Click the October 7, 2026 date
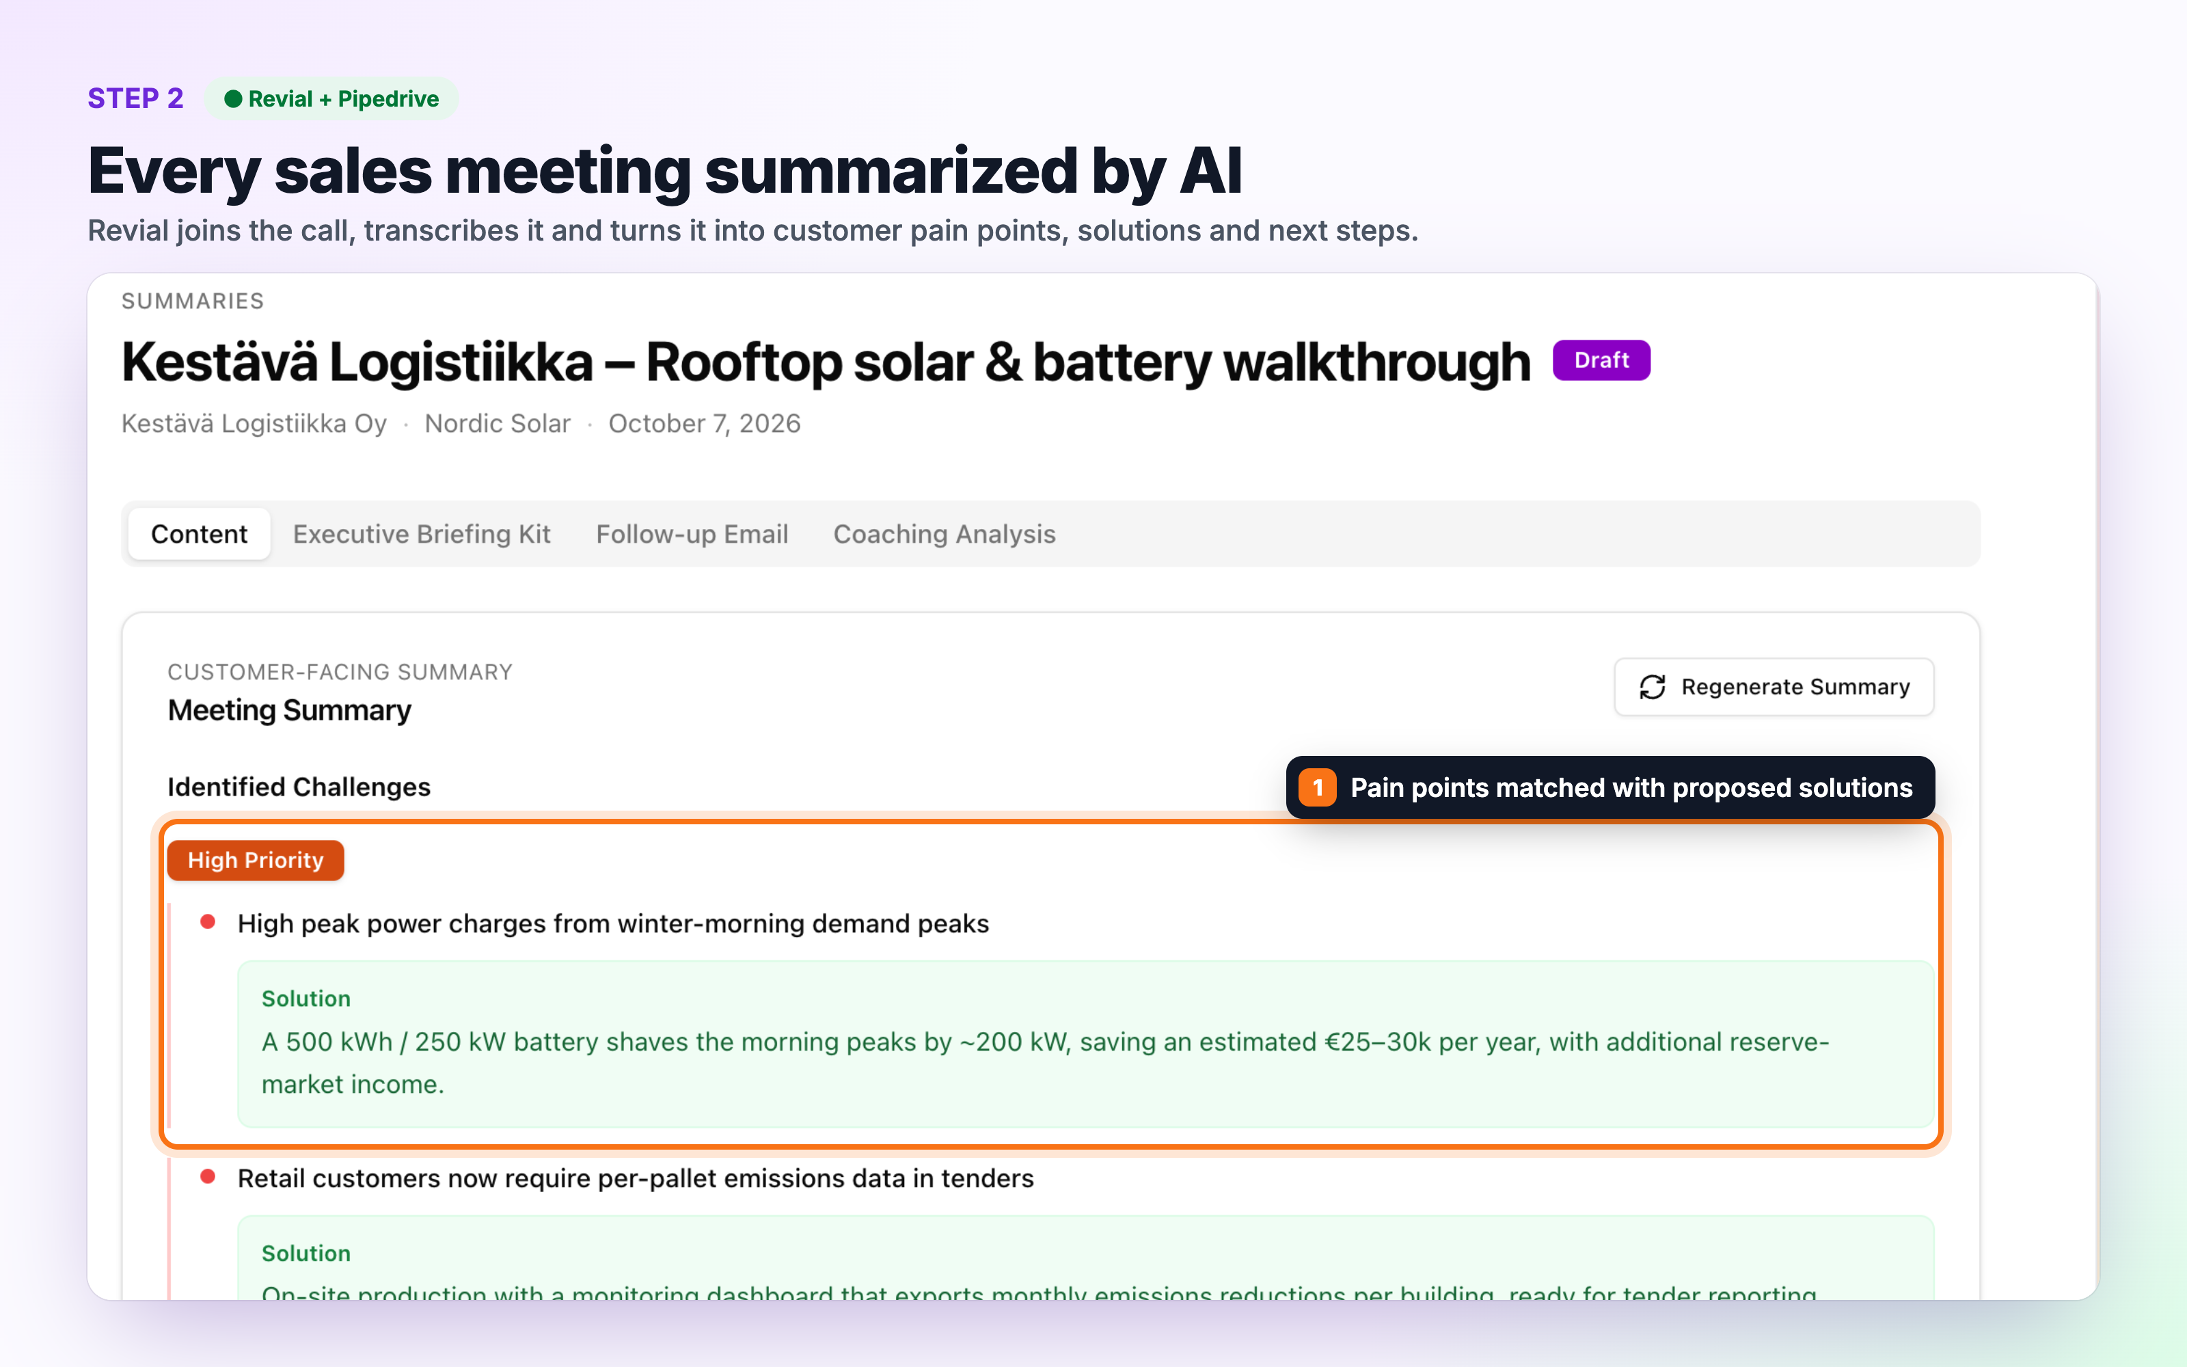The width and height of the screenshot is (2187, 1367). pos(705,423)
